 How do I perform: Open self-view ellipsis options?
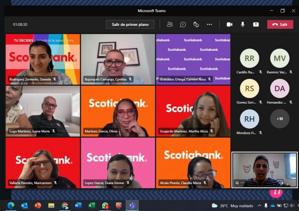(x=242, y=183)
